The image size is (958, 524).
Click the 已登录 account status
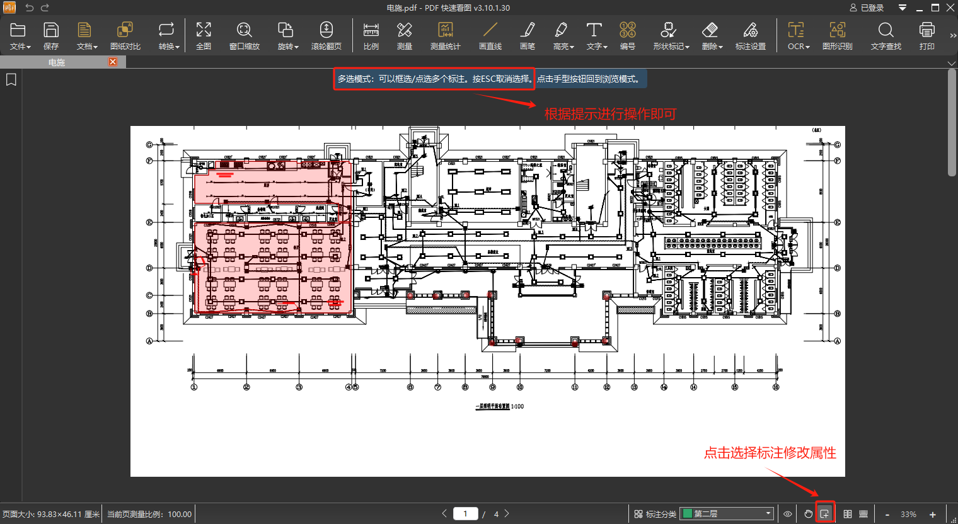click(867, 8)
